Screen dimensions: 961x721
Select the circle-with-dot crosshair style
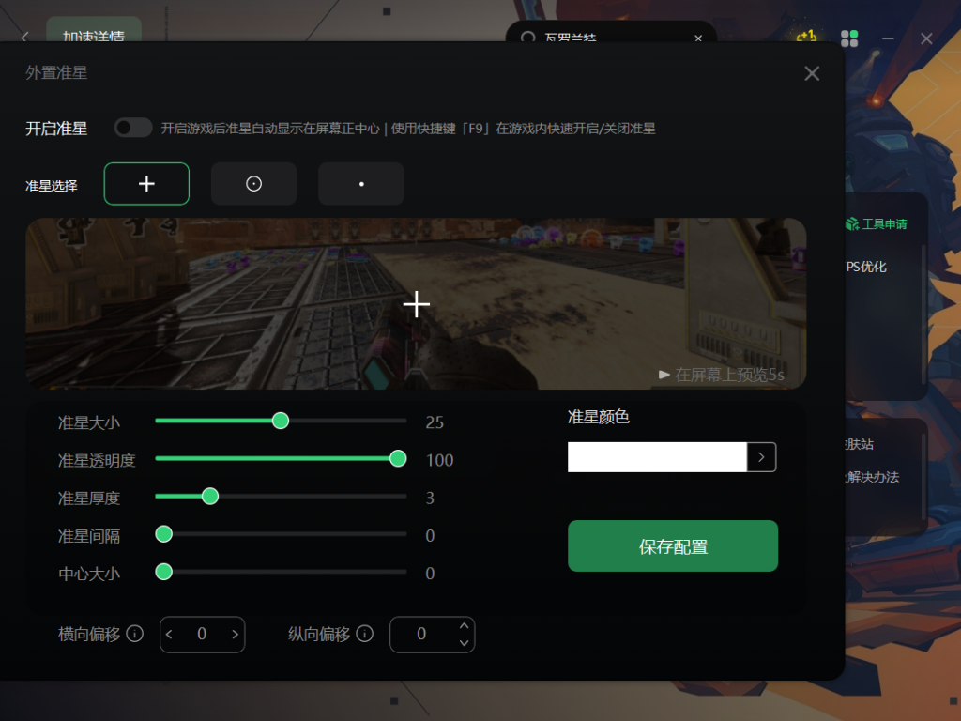pyautogui.click(x=253, y=184)
